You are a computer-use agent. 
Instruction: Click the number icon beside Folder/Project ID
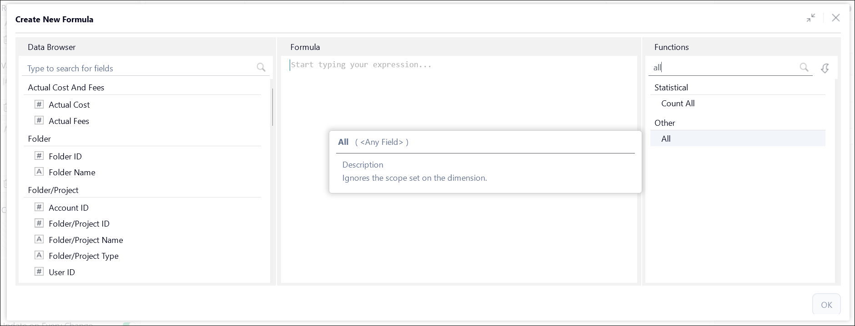39,223
